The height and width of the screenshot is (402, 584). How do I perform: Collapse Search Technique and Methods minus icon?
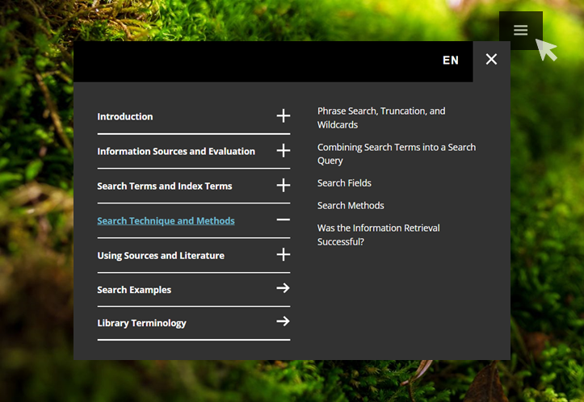pyautogui.click(x=283, y=220)
